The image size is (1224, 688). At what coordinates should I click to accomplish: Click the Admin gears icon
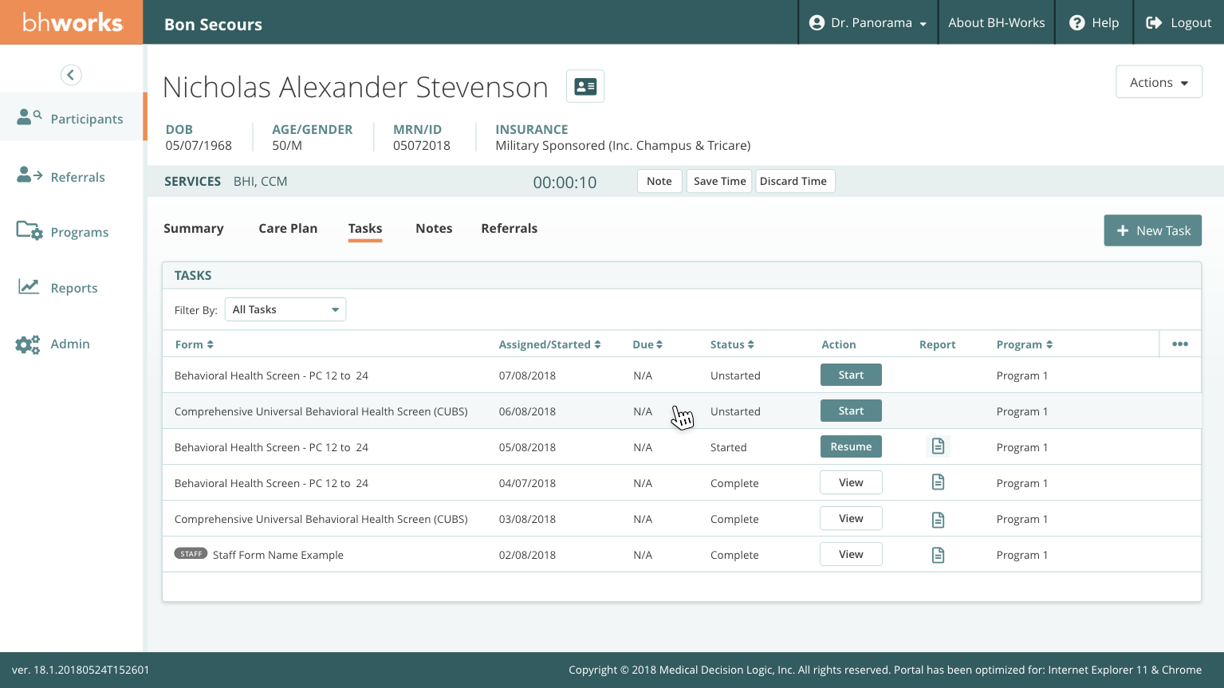coord(28,344)
